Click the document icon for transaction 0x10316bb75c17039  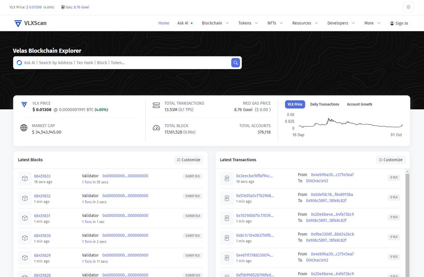(x=227, y=218)
